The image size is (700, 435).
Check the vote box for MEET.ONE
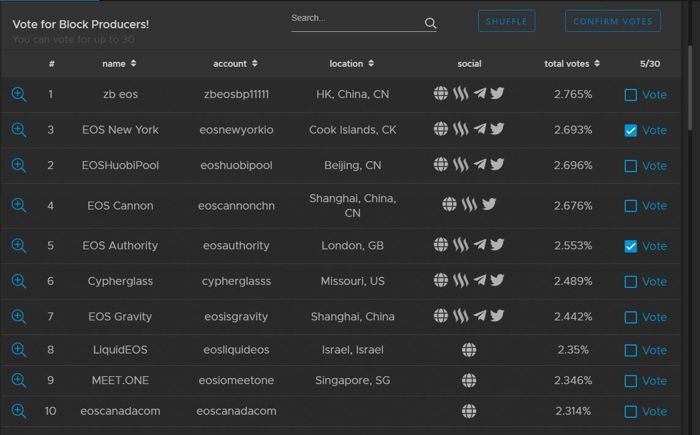[630, 381]
